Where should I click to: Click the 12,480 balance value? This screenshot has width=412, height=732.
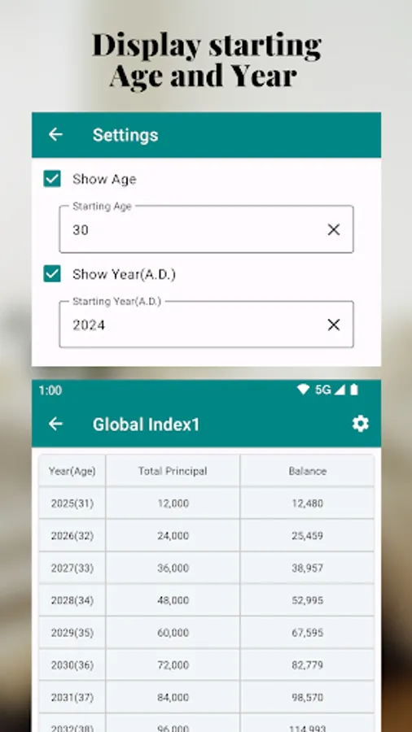(307, 503)
